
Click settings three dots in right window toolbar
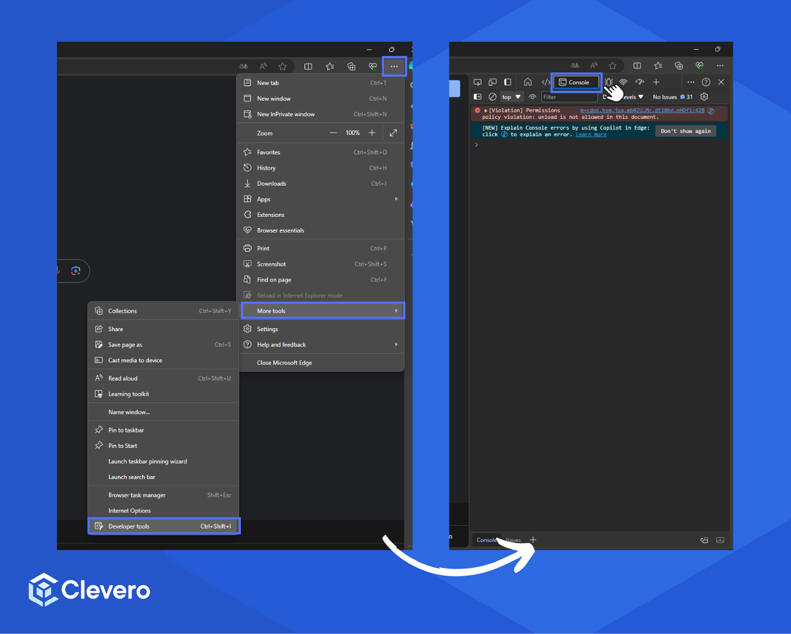coord(720,65)
